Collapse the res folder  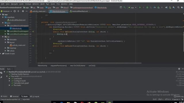click(3, 37)
